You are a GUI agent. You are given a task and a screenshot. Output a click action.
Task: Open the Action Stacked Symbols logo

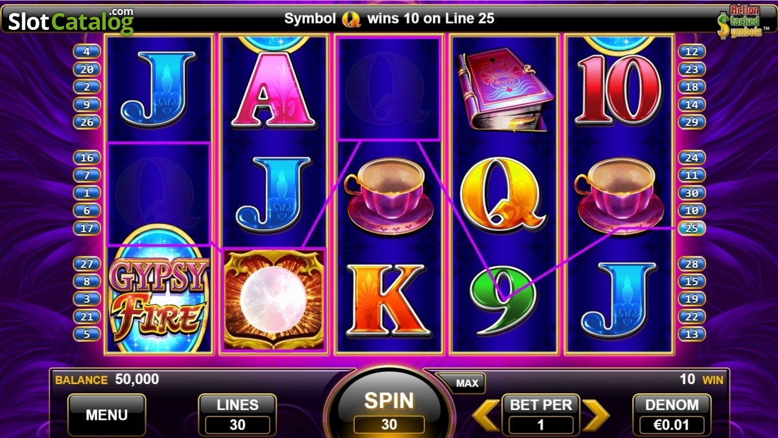coord(741,21)
